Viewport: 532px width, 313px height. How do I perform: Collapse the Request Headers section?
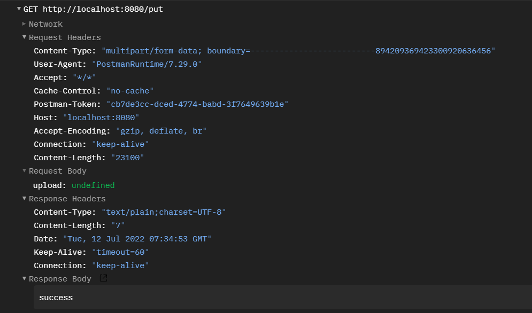24,37
